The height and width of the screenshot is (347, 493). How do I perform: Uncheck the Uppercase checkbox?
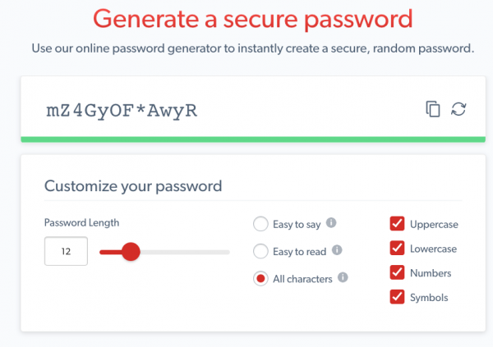[x=398, y=224]
